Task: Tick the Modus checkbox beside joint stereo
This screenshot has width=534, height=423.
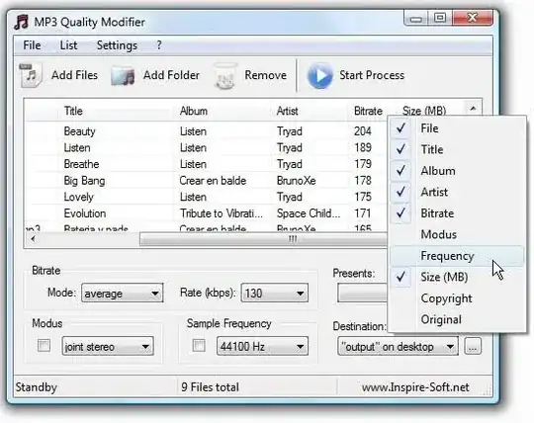Action: click(44, 346)
